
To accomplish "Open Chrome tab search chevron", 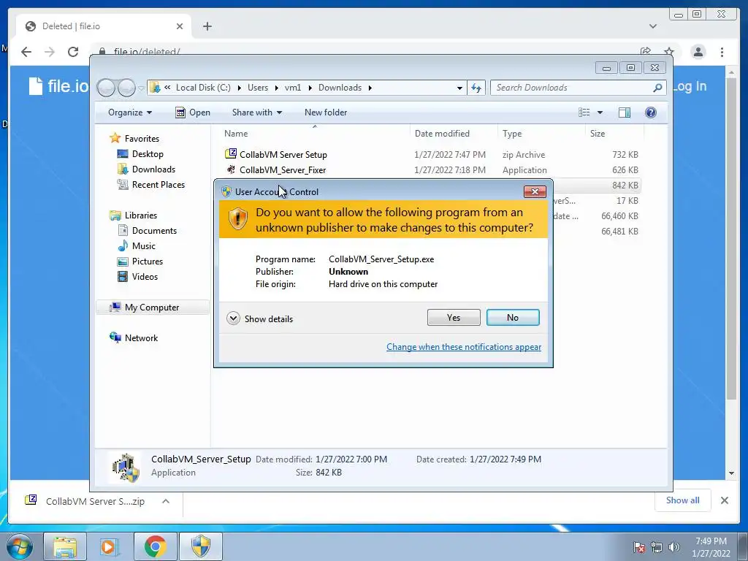I will click(x=653, y=26).
